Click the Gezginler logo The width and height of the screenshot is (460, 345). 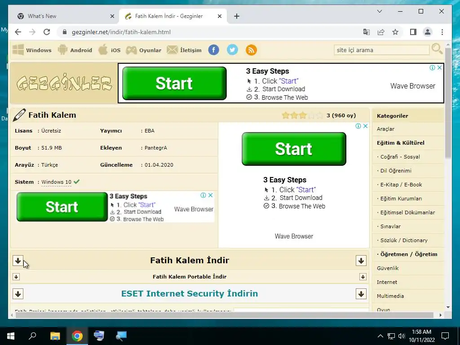click(64, 83)
